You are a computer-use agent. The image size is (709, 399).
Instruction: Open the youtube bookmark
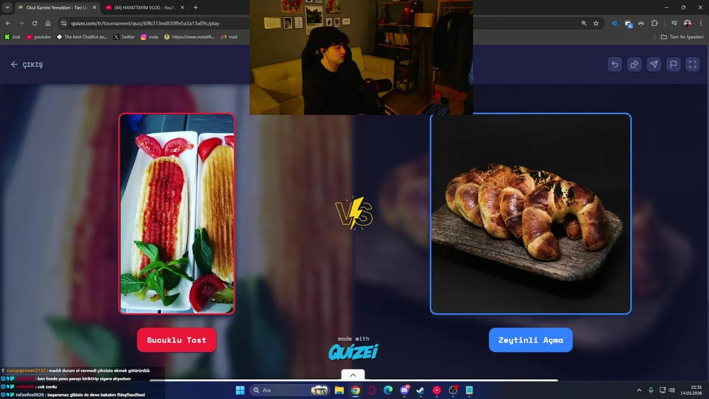pos(38,37)
